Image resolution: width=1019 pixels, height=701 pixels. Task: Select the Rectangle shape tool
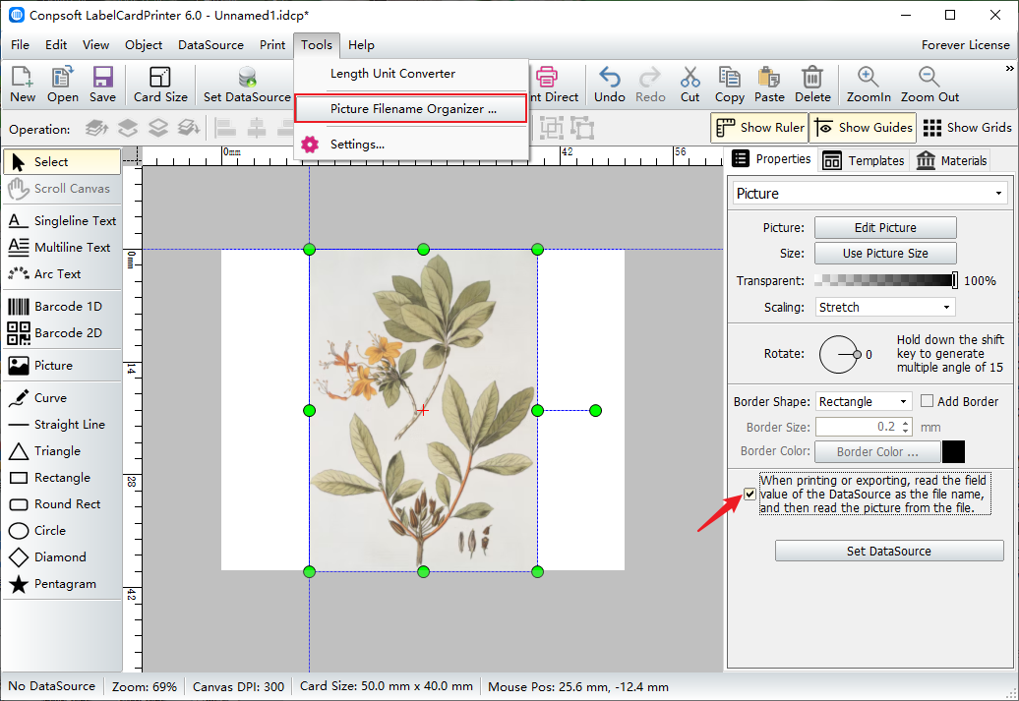[x=62, y=478]
